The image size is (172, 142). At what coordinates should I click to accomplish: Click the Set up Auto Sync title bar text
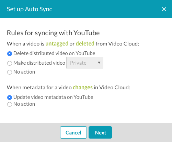click(x=30, y=9)
